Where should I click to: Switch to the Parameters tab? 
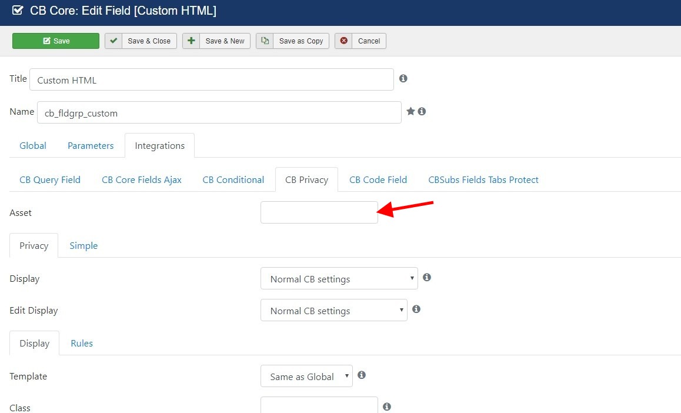pyautogui.click(x=91, y=145)
